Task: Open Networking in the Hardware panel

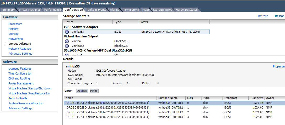Action: click(x=15, y=39)
